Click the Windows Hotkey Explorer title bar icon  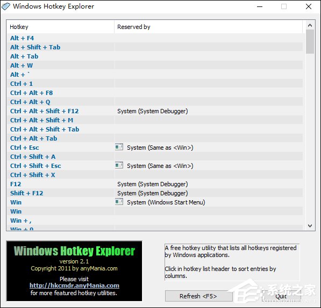pyautogui.click(x=6, y=6)
